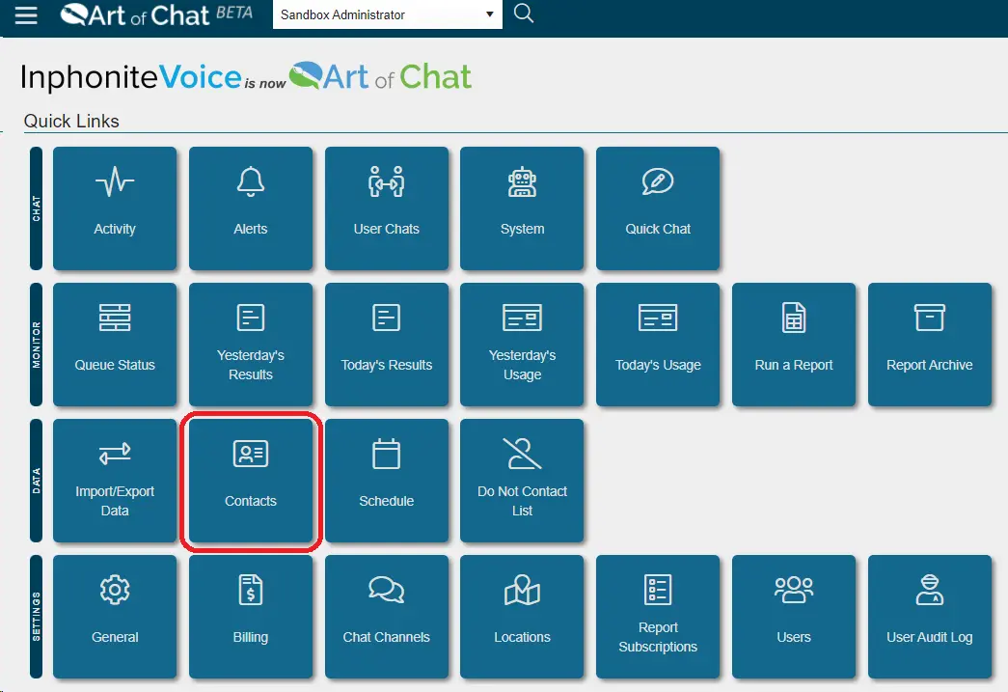Select the DATA section label
The image size is (1008, 692).
(36, 481)
